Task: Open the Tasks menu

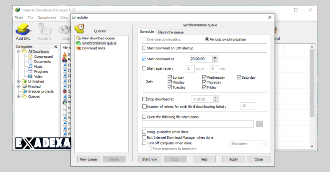Action: click(x=19, y=18)
